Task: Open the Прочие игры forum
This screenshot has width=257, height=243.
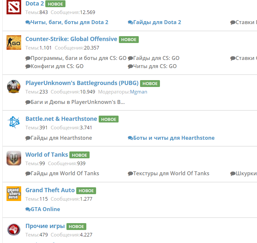Action: pos(45,226)
